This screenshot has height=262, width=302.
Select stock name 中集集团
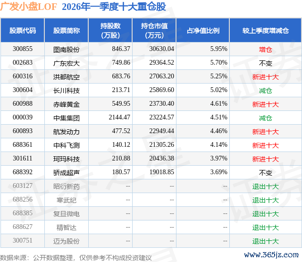pos(67,118)
